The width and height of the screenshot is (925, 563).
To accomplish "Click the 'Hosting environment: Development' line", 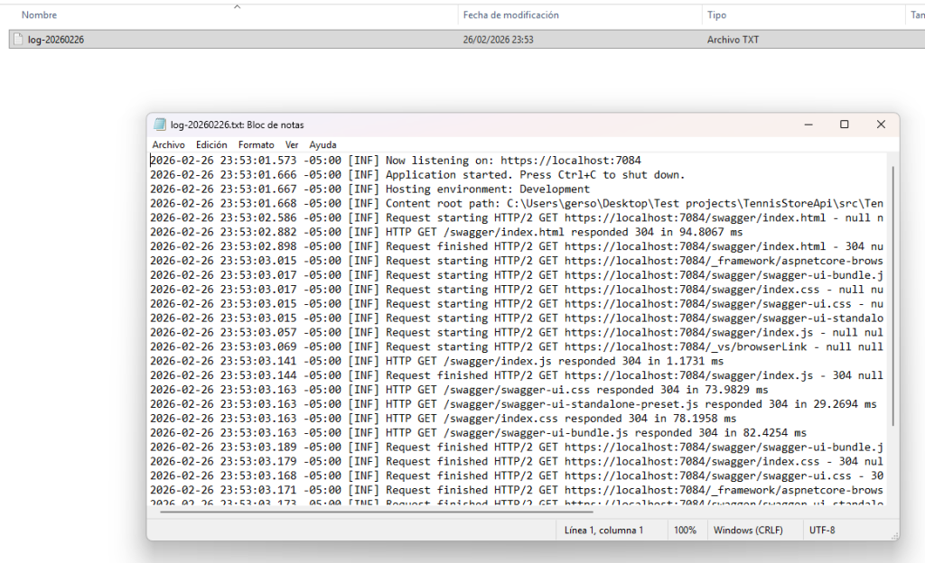I will click(x=369, y=189).
